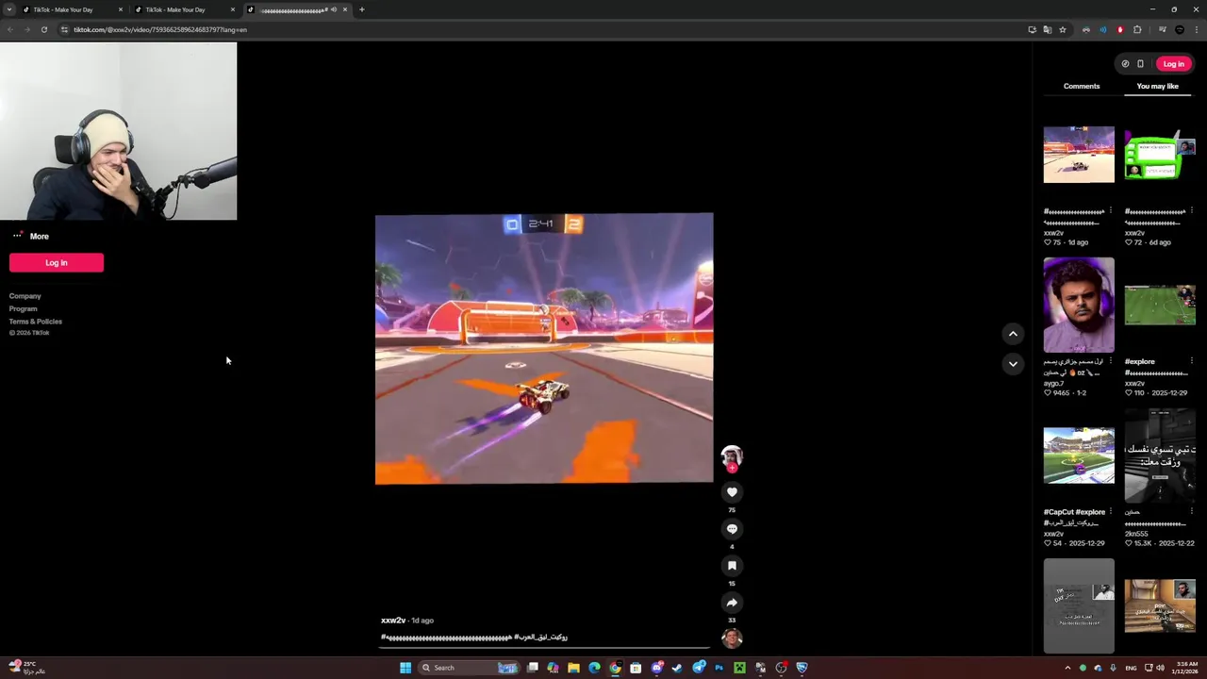Switch to the You may like tab
1207x679 pixels.
1157,86
